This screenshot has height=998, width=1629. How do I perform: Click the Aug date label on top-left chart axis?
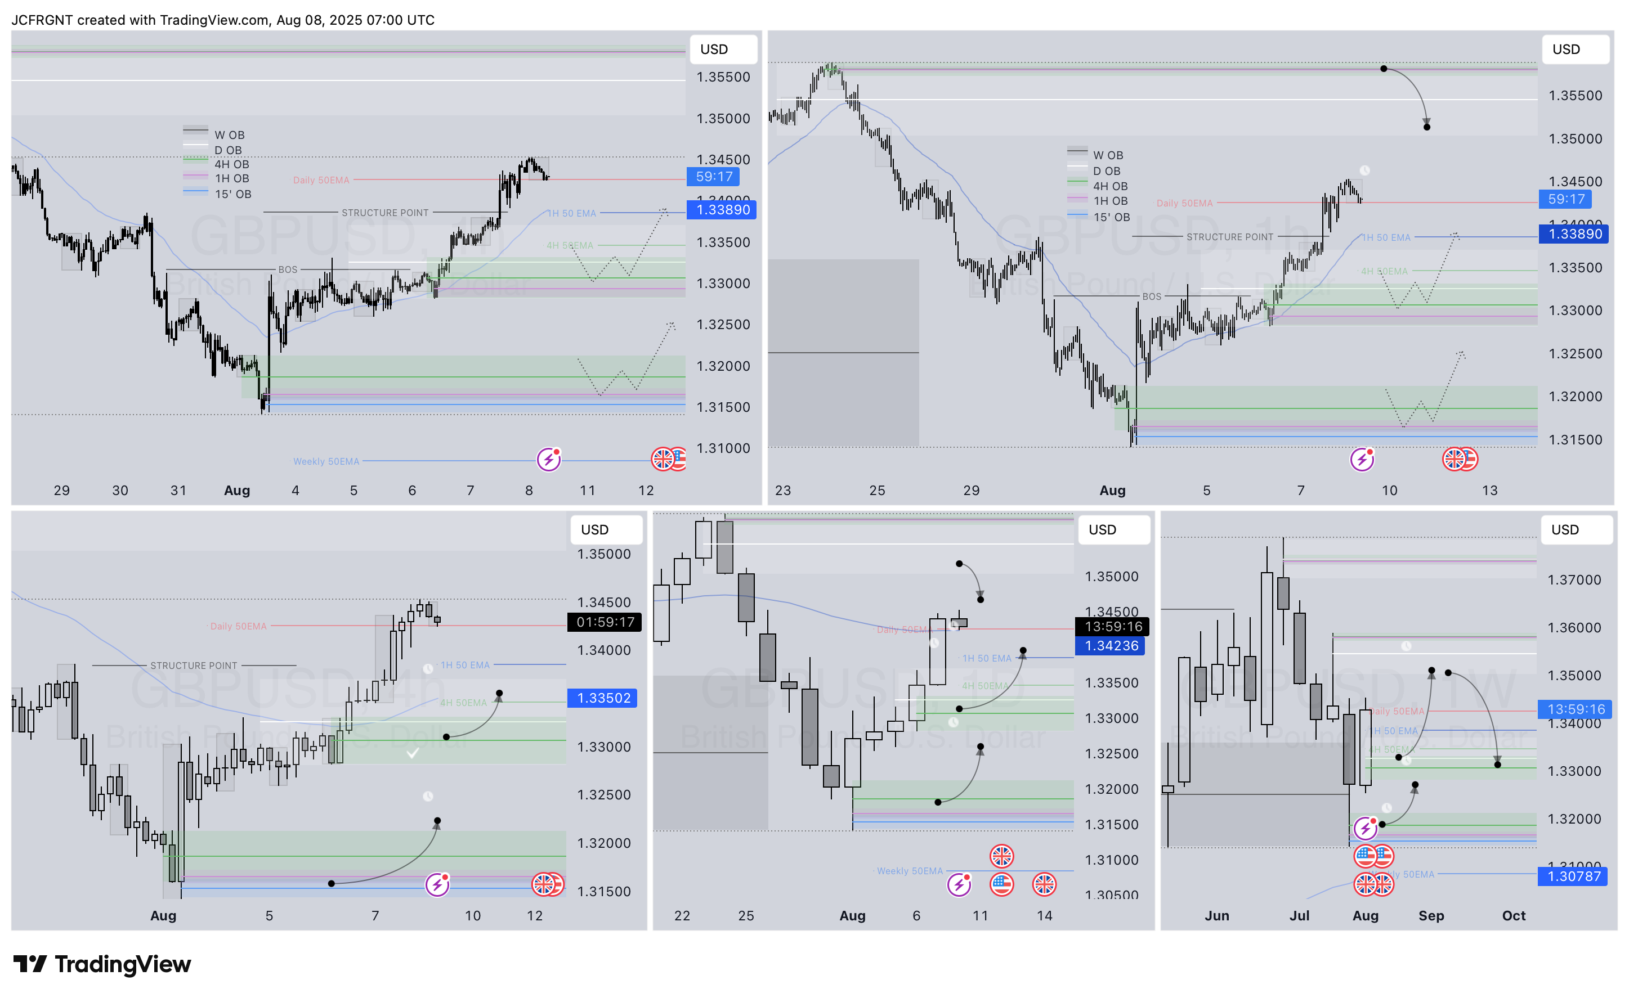[236, 491]
